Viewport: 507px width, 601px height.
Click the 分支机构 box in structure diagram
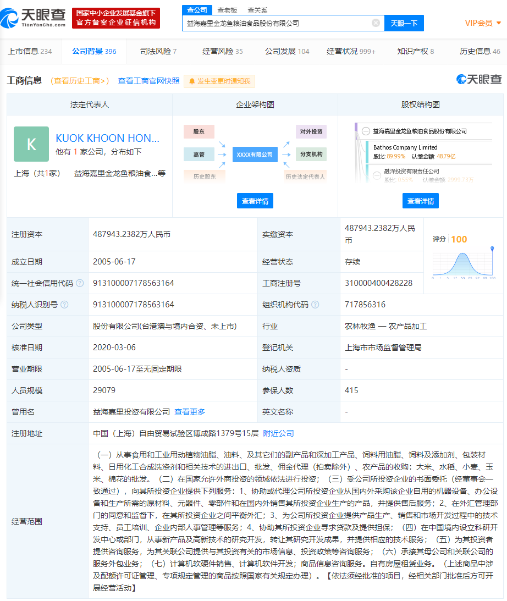311,155
